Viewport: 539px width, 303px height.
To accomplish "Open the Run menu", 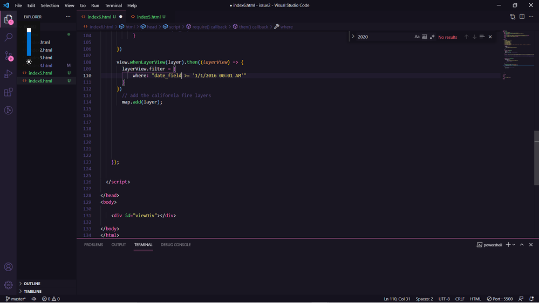I will click(x=95, y=5).
